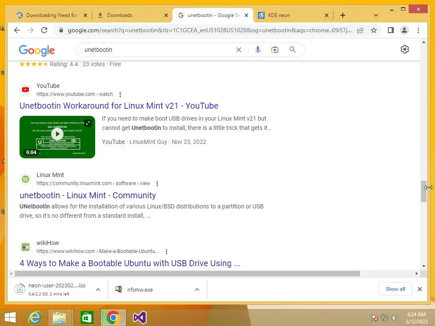Open a new tab with the plus button

(343, 15)
